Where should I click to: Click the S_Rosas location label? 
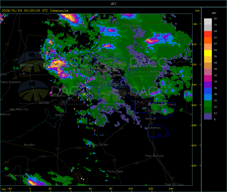tap(101, 81)
